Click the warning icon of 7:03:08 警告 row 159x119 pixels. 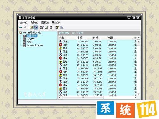click(61, 48)
